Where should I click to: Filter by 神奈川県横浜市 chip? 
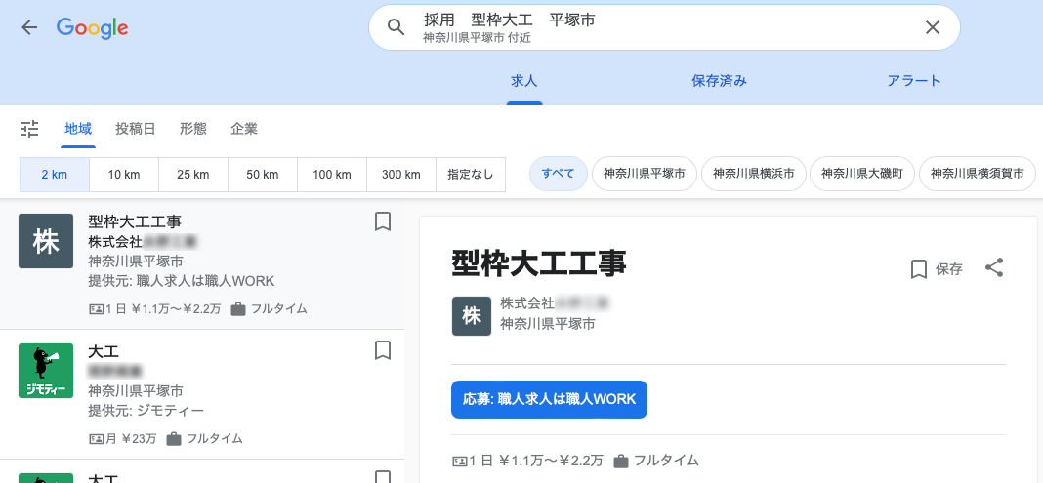(751, 175)
